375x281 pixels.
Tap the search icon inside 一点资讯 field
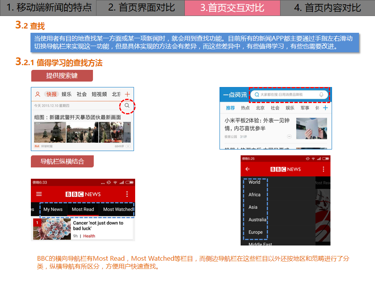pos(257,94)
